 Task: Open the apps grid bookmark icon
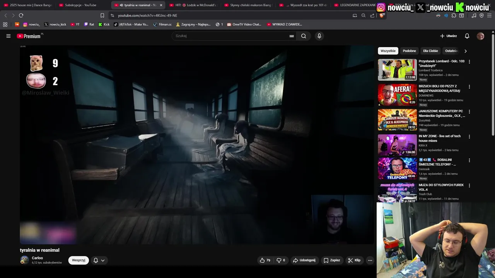coord(5,24)
